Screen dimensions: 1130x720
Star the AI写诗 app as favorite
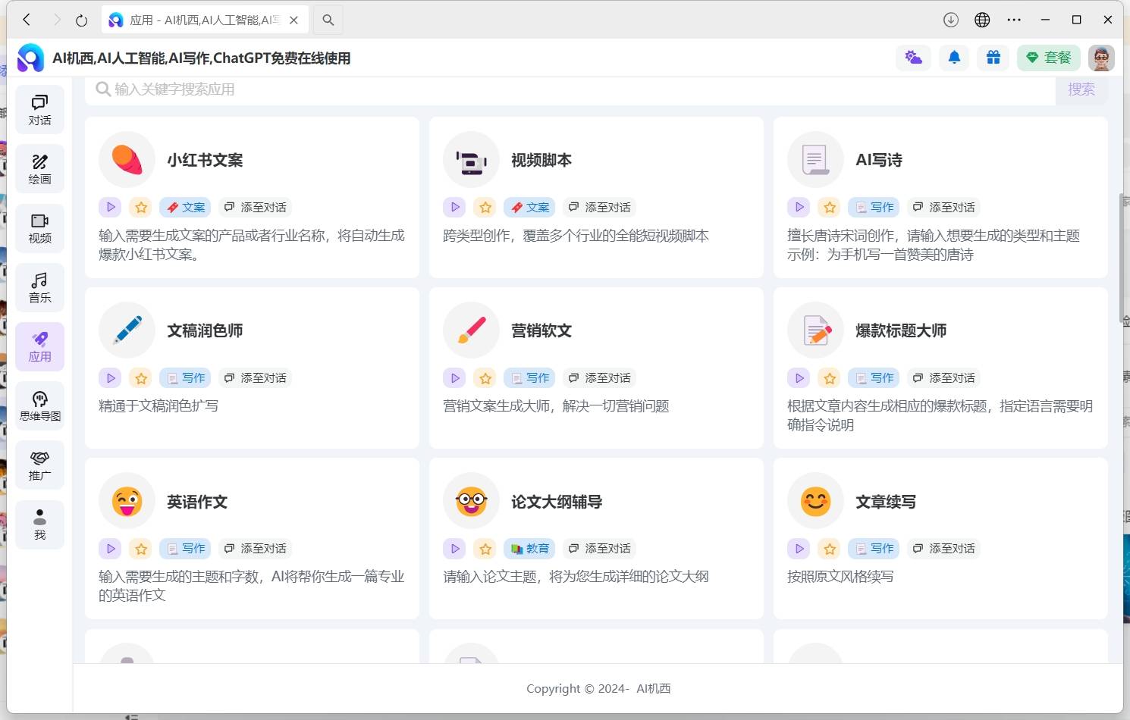(x=830, y=207)
